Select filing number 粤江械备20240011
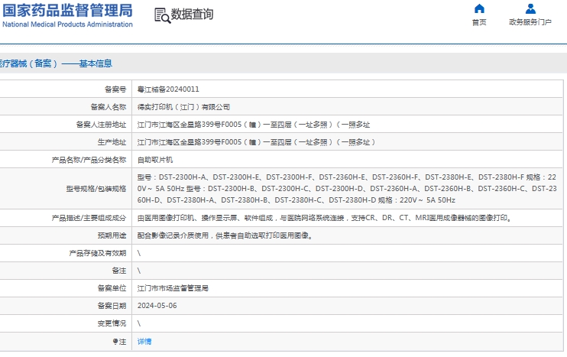 tap(168, 89)
